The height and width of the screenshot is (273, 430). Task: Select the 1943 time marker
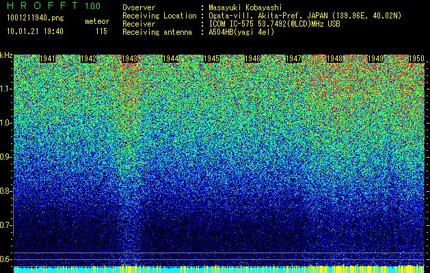129,59
